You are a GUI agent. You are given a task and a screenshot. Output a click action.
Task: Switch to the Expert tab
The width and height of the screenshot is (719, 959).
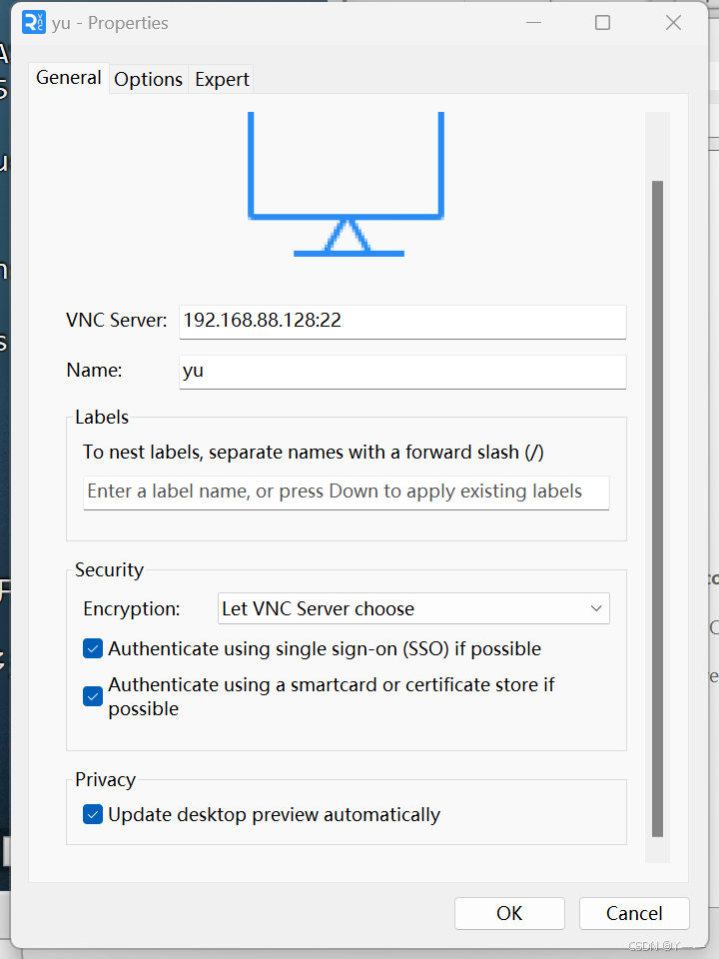click(x=221, y=79)
